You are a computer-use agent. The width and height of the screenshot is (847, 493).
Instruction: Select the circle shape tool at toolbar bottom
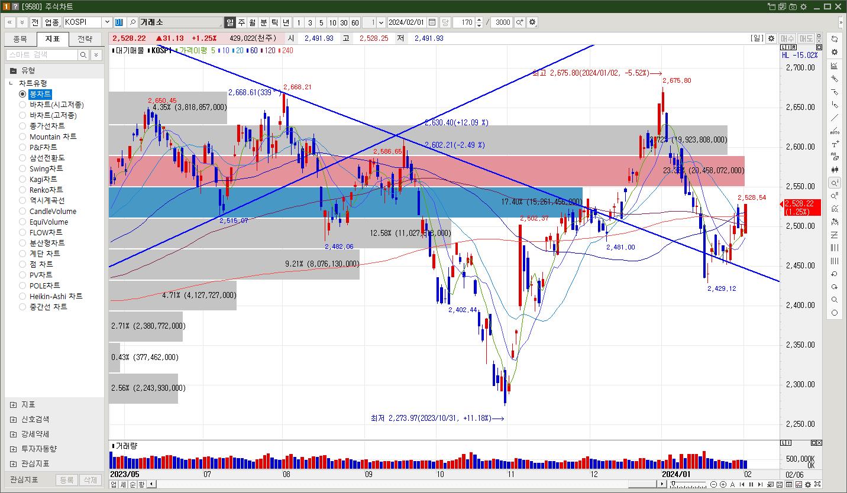[835, 313]
